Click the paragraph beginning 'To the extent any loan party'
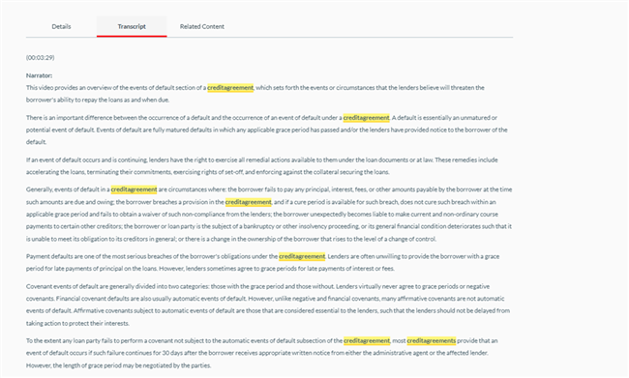Viewport: 629px width, 378px height. pyautogui.click(x=262, y=353)
